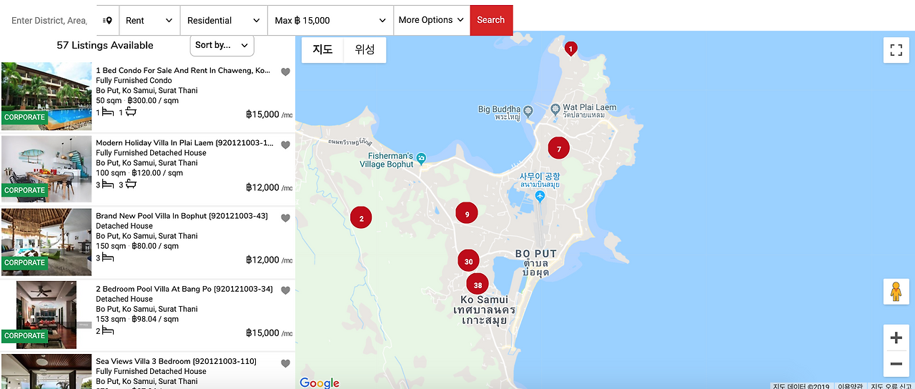Open 'Sea Views Villa 3 Bedroom' title
This screenshot has height=389, width=915.
tap(176, 361)
